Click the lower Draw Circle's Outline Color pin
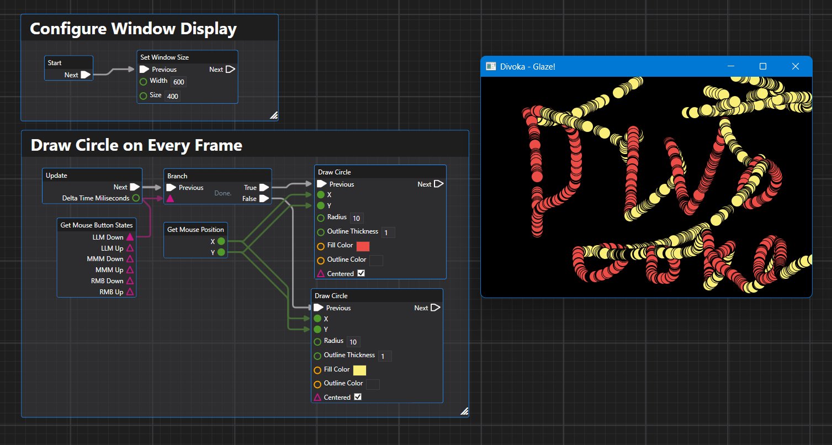Image resolution: width=832 pixels, height=445 pixels. coord(317,384)
